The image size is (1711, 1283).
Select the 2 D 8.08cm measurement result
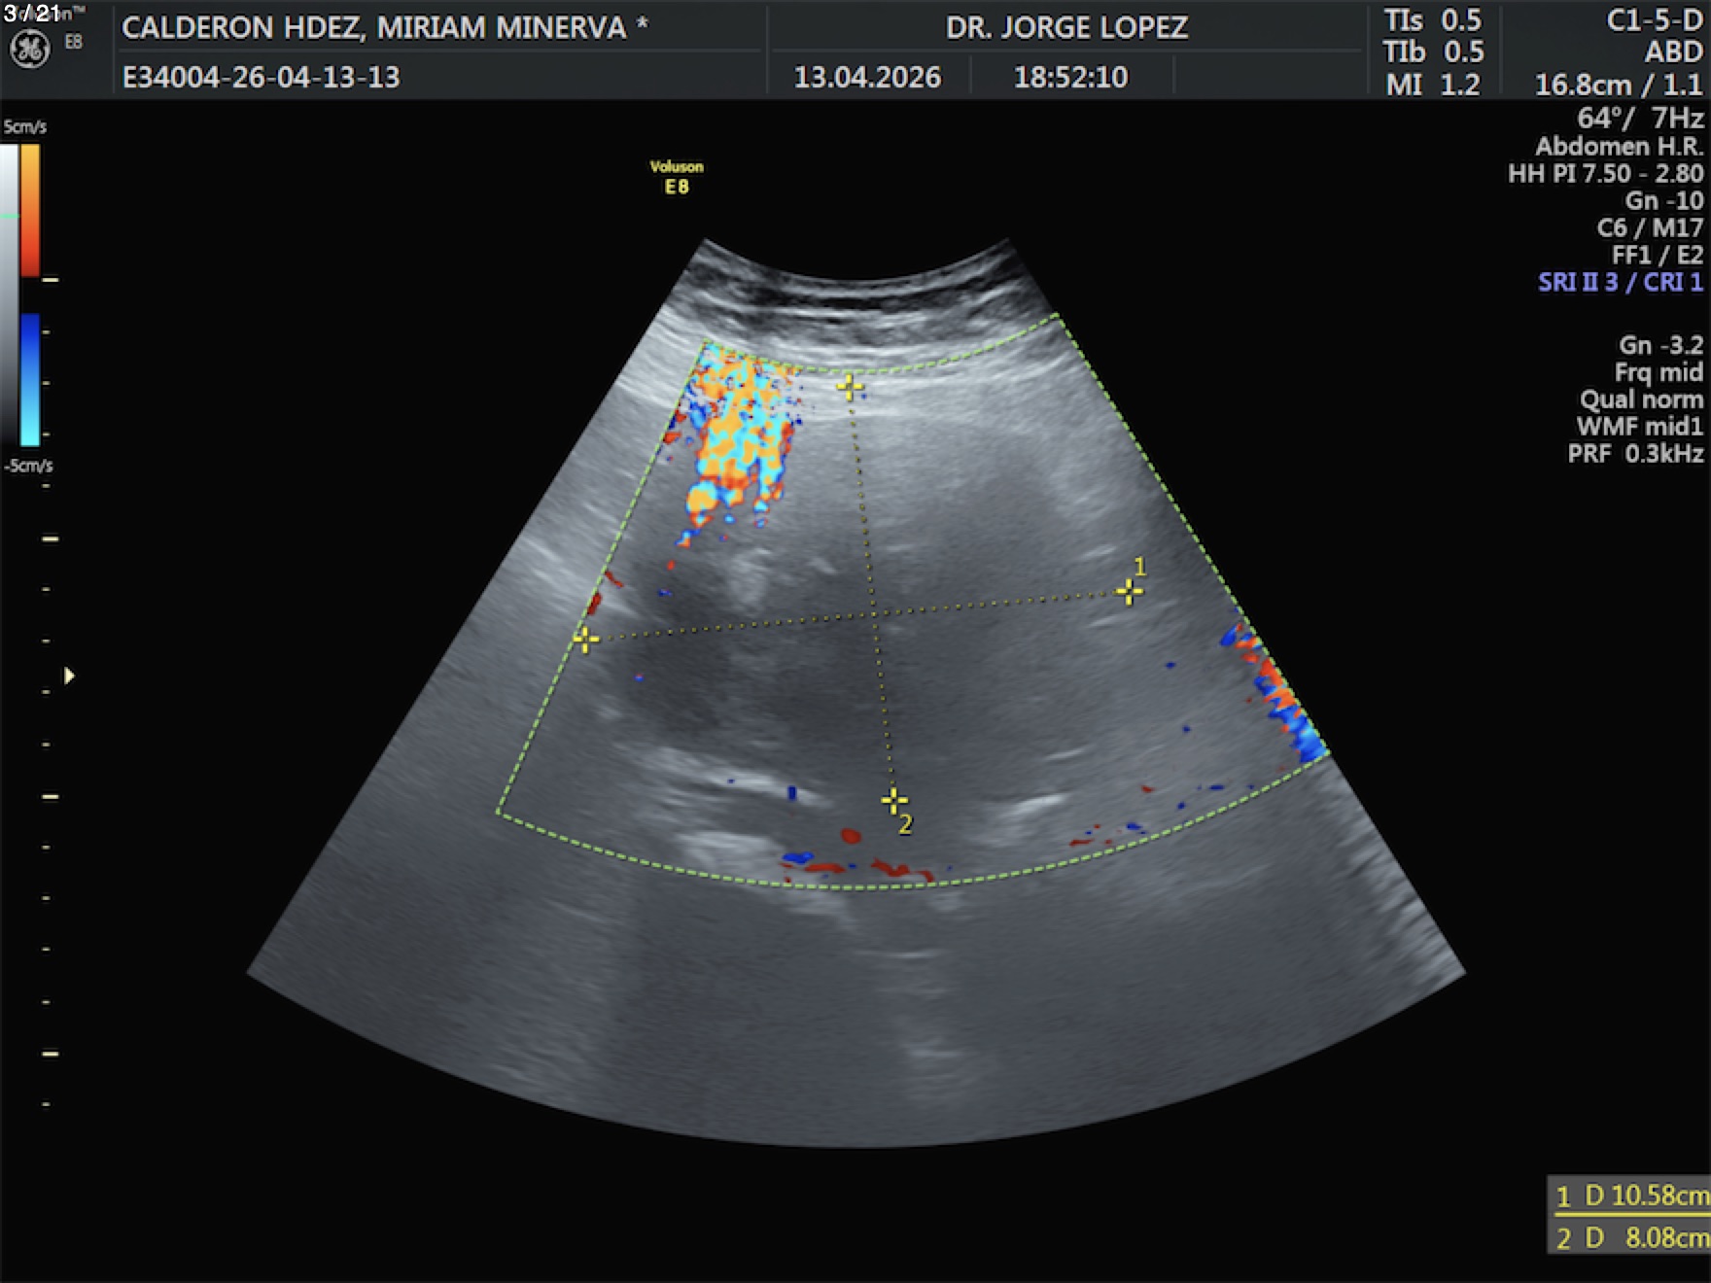click(x=1631, y=1237)
